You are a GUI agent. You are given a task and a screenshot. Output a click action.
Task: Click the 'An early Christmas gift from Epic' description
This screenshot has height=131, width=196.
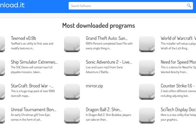coord(30,117)
